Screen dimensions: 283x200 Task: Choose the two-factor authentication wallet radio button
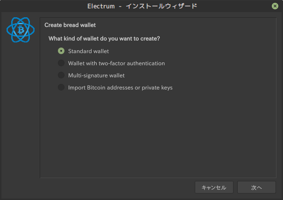61,63
